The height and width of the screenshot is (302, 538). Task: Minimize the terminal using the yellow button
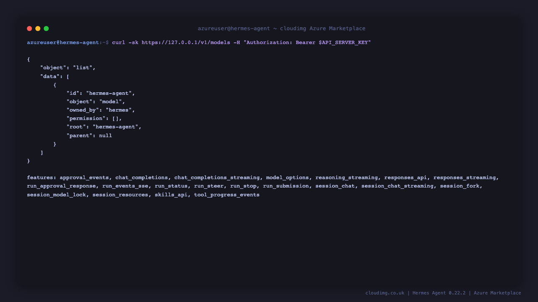coord(38,29)
